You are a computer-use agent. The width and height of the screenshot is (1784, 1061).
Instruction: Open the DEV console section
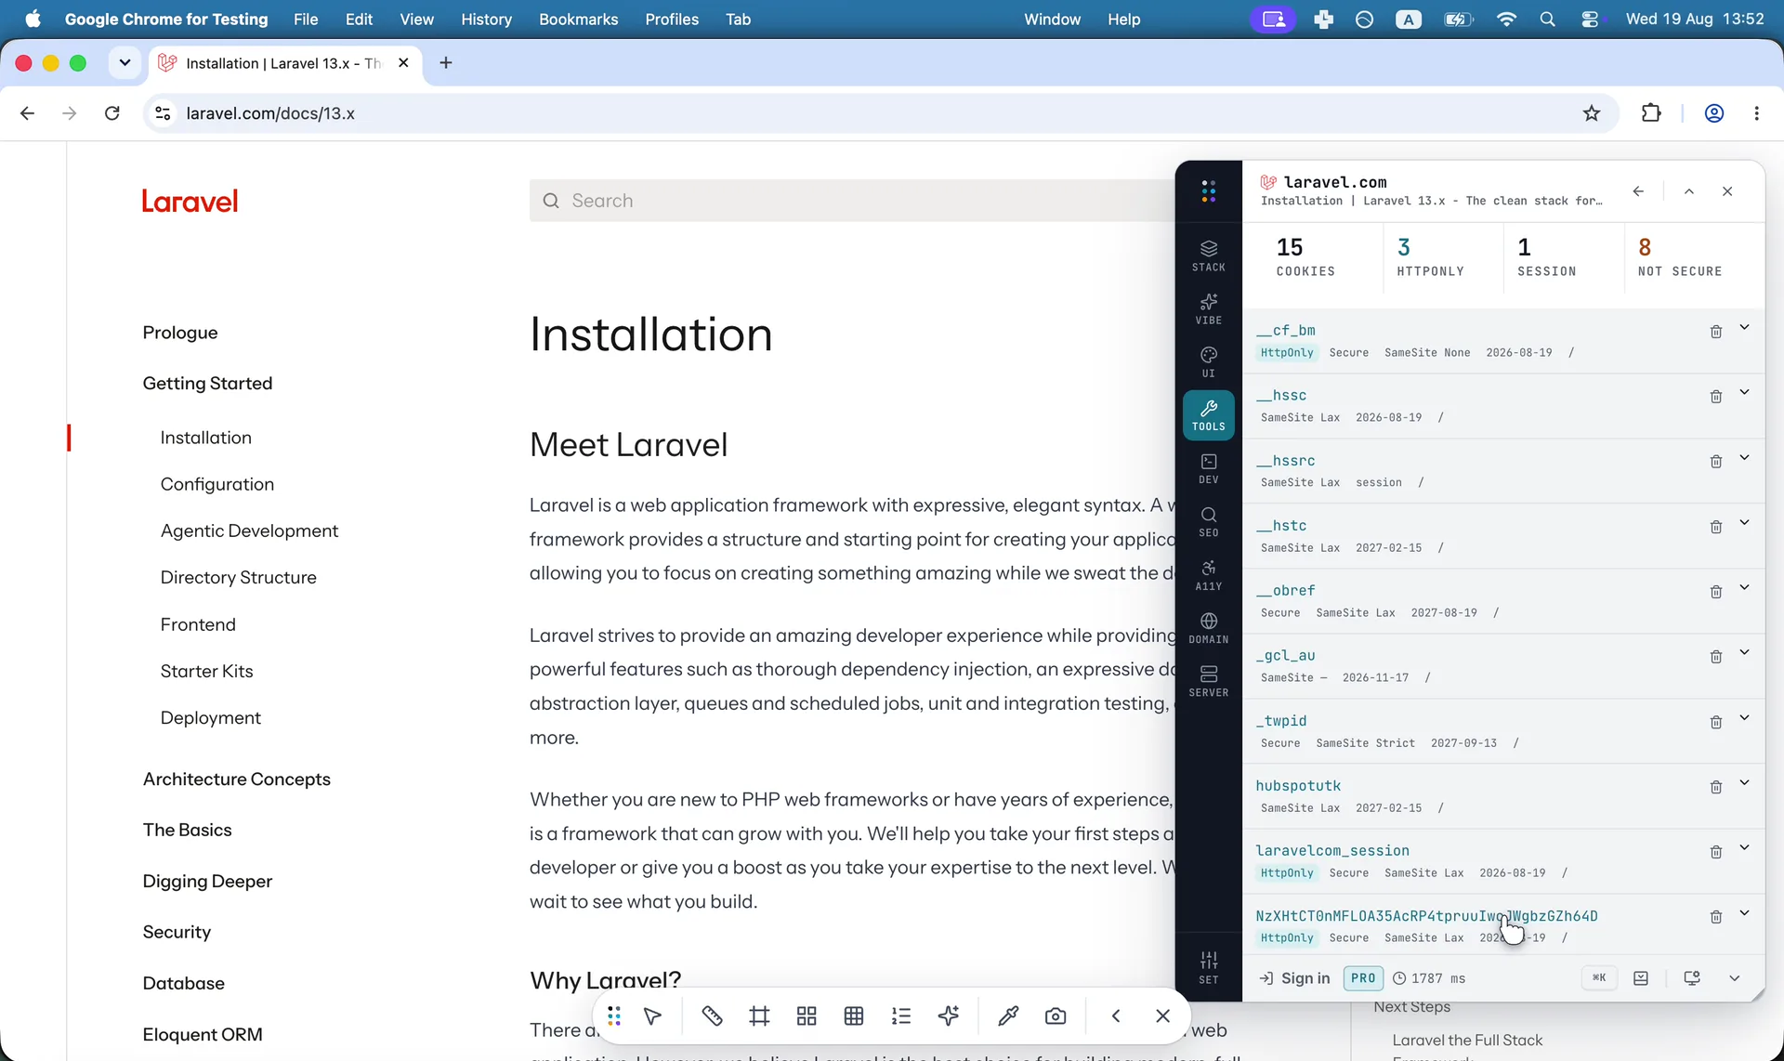1208,468
